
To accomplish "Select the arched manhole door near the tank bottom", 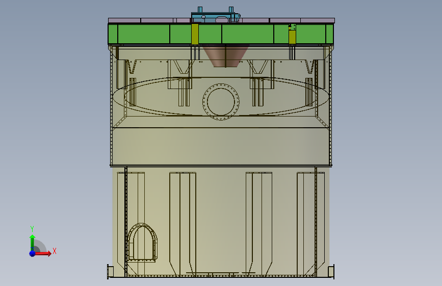I will pyautogui.click(x=142, y=243).
